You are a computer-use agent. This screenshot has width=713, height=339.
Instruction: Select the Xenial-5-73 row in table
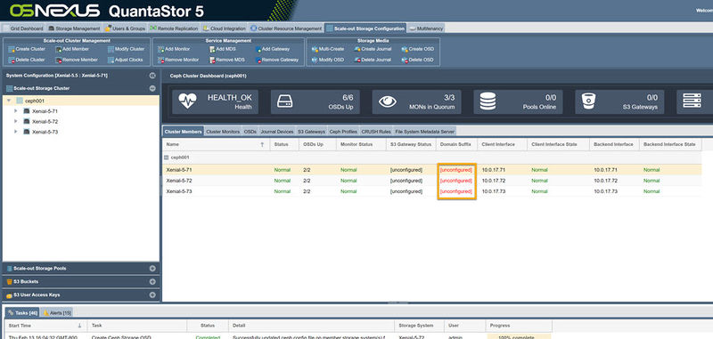[x=431, y=191]
